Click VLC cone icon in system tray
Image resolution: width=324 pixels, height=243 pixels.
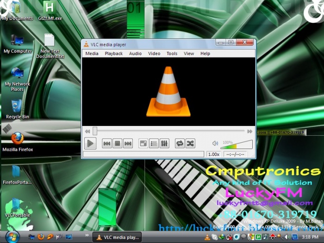point(206,237)
